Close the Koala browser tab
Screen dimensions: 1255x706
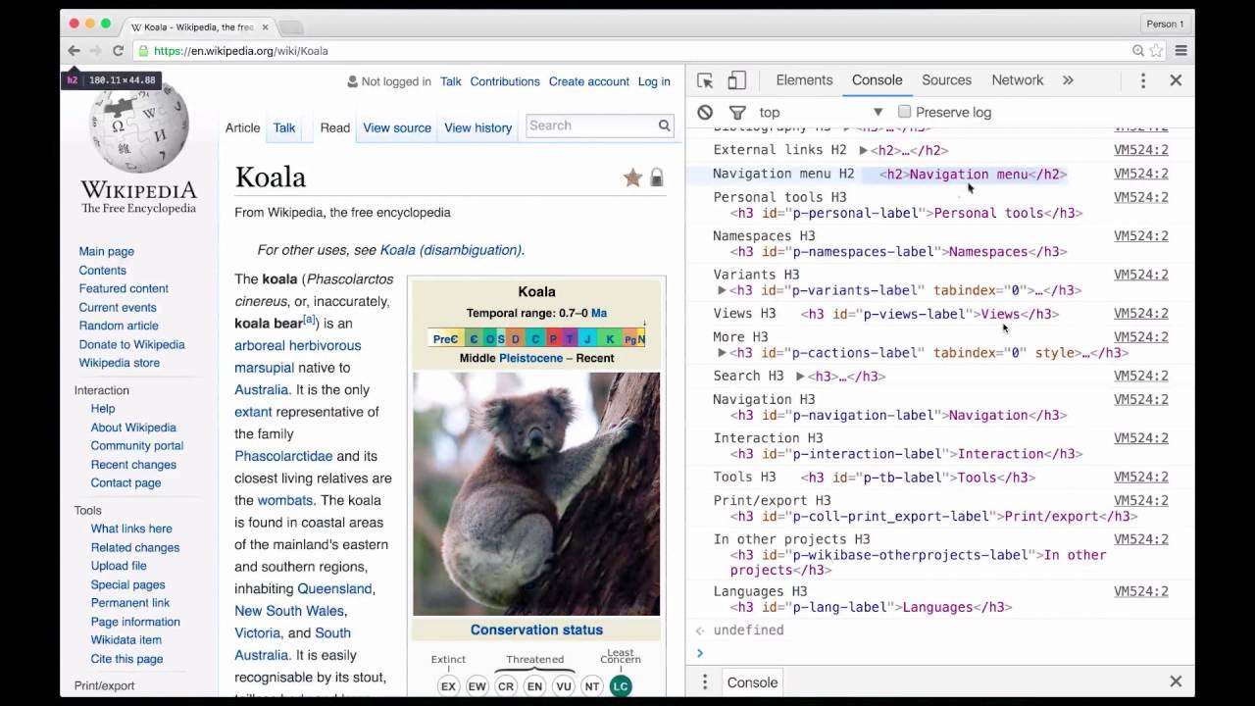tap(265, 27)
